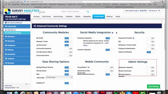This screenshot has width=168, height=94.
Task: Enable Live Discussions (Beta) switch
Action: (69, 52)
